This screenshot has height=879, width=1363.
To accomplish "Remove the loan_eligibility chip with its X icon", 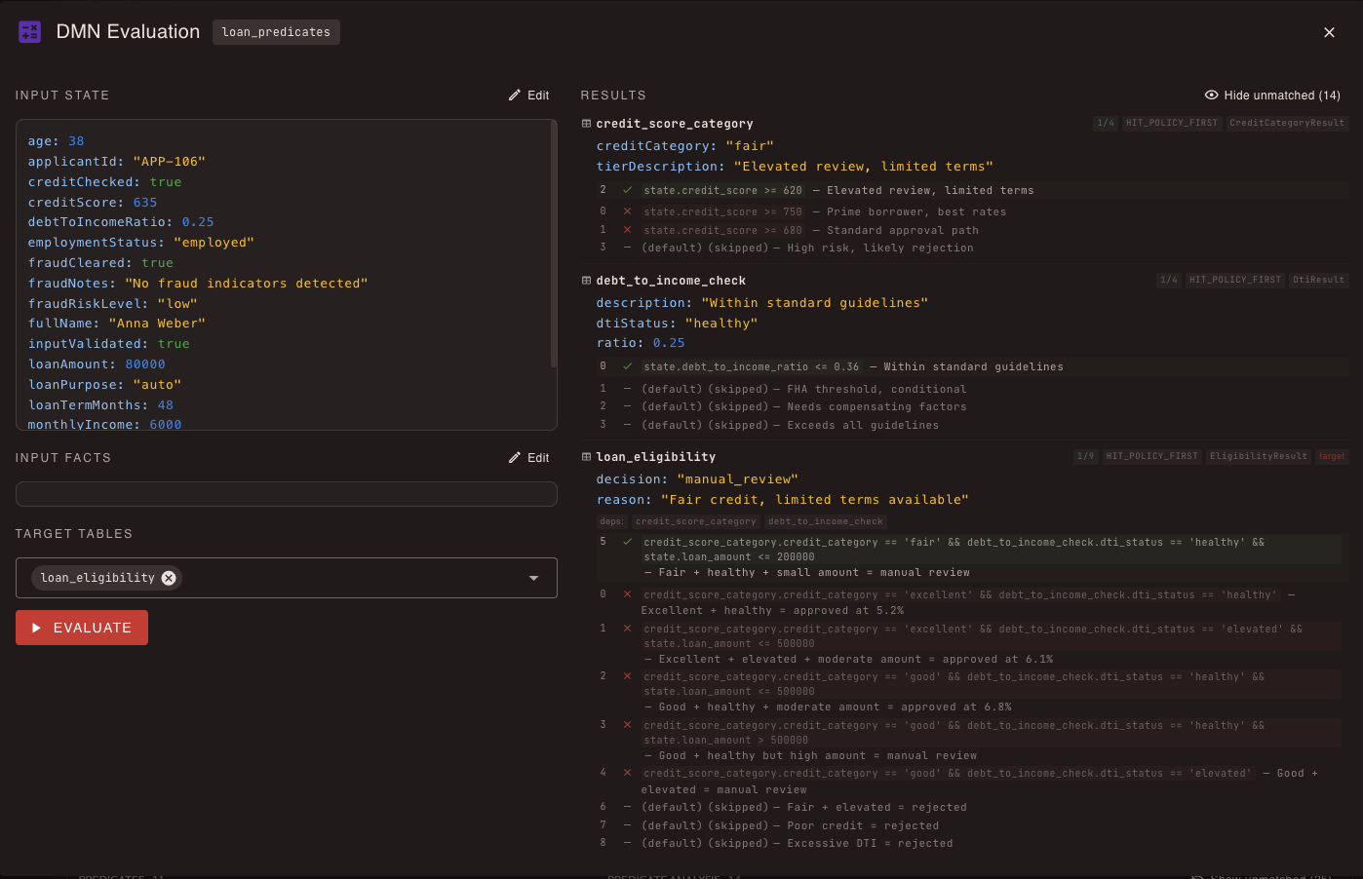I will point(169,578).
